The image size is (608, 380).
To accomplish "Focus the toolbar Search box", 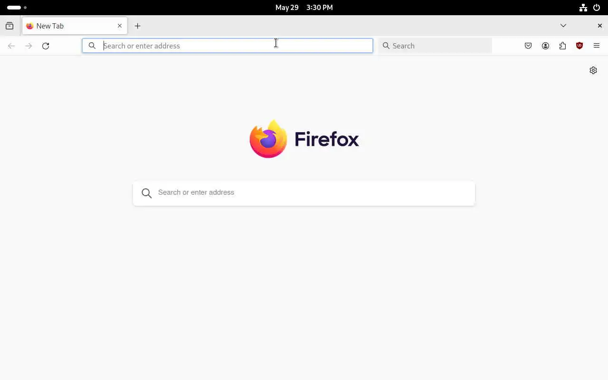I will (x=435, y=46).
